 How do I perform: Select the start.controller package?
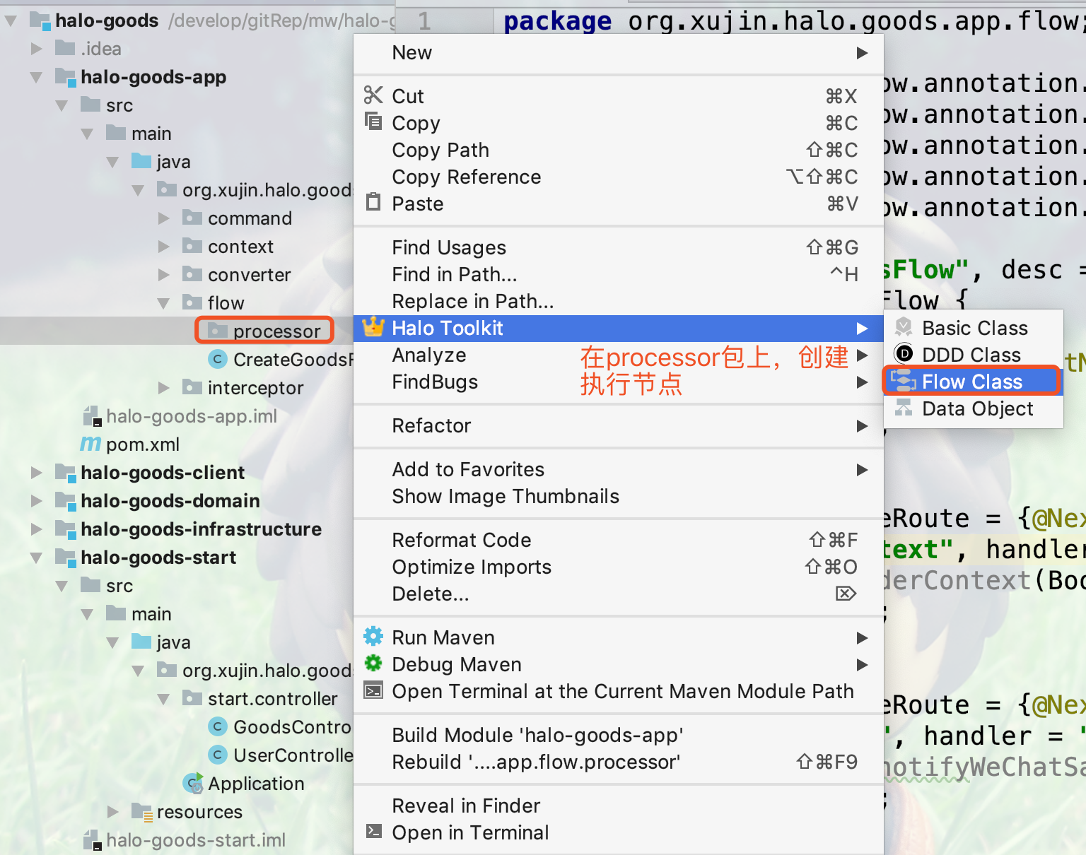click(x=272, y=698)
